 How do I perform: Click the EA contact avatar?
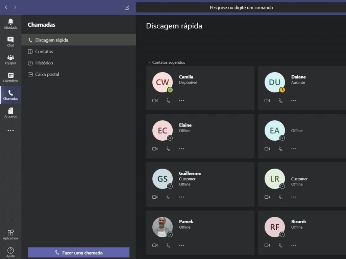point(274,131)
